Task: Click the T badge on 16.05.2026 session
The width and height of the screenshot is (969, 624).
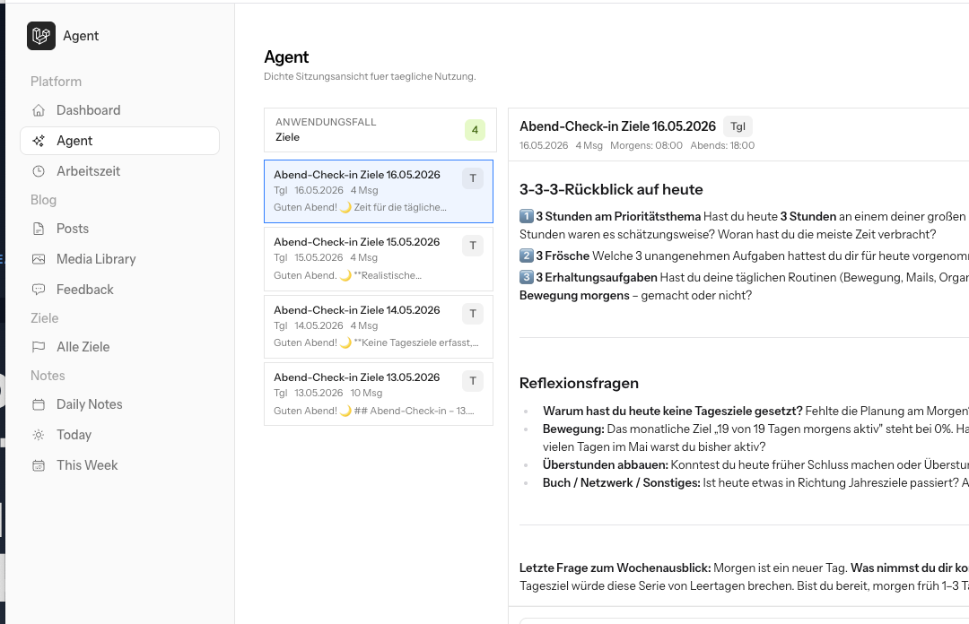Action: tap(473, 178)
